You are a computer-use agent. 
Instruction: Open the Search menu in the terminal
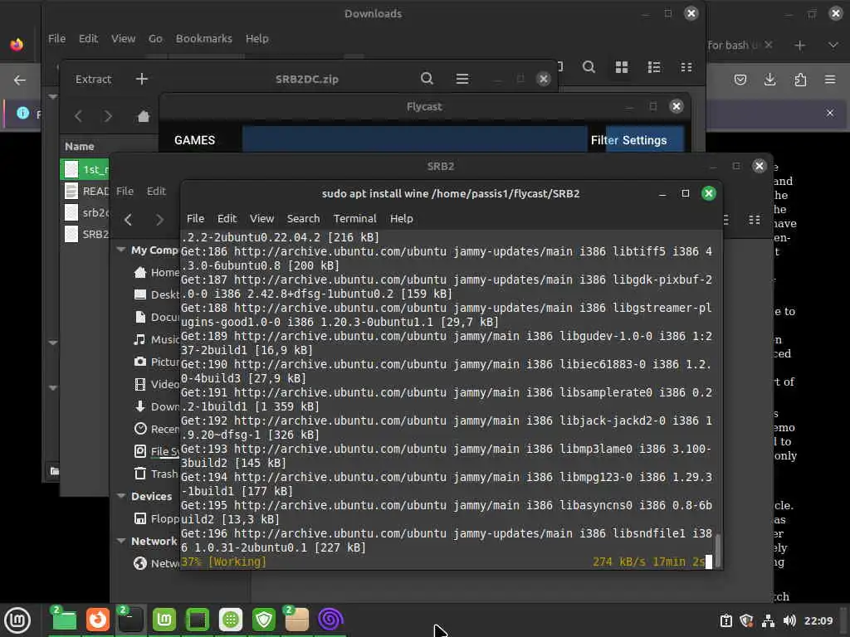click(x=303, y=218)
